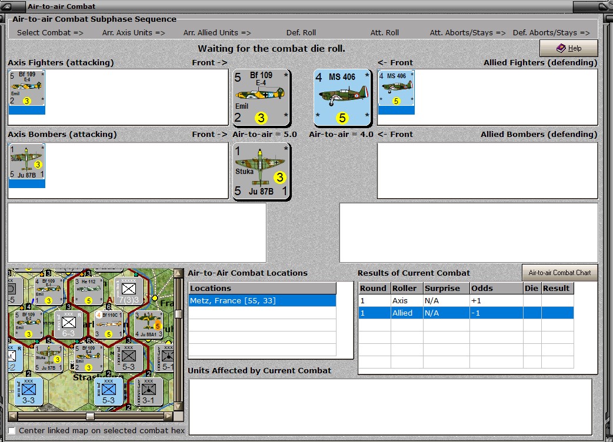Click the XXVI Inf 6-3 counter on the map
The image size is (613, 442).
(x=68, y=324)
